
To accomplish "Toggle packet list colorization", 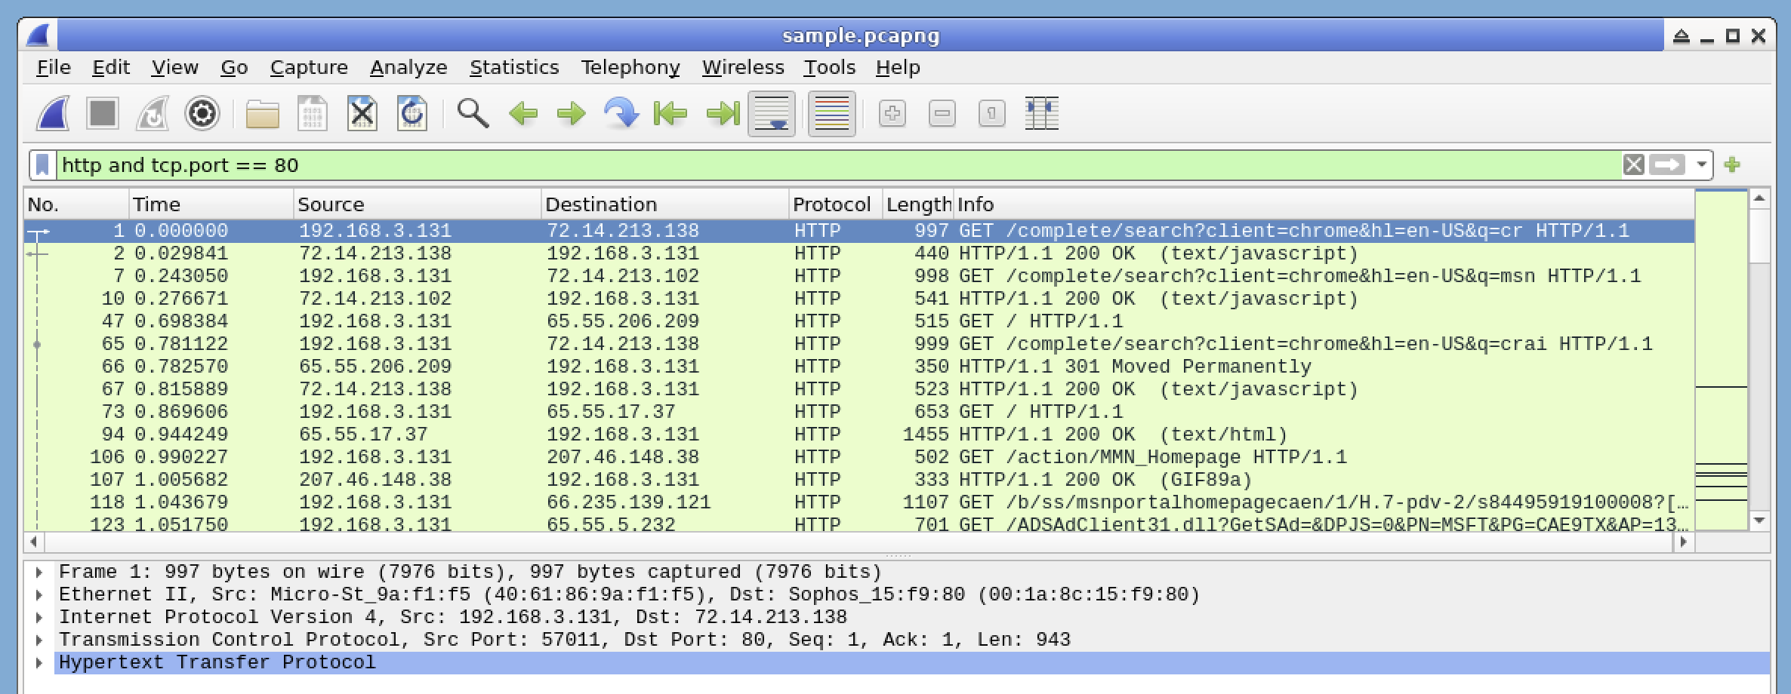I will click(832, 114).
